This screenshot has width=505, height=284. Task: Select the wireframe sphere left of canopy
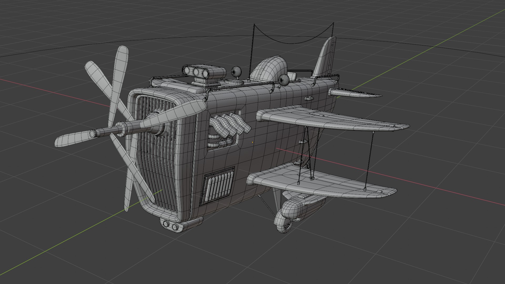tap(236, 71)
